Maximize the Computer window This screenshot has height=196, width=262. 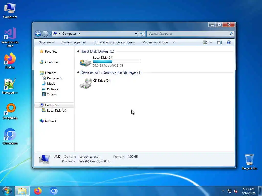coord(219,25)
